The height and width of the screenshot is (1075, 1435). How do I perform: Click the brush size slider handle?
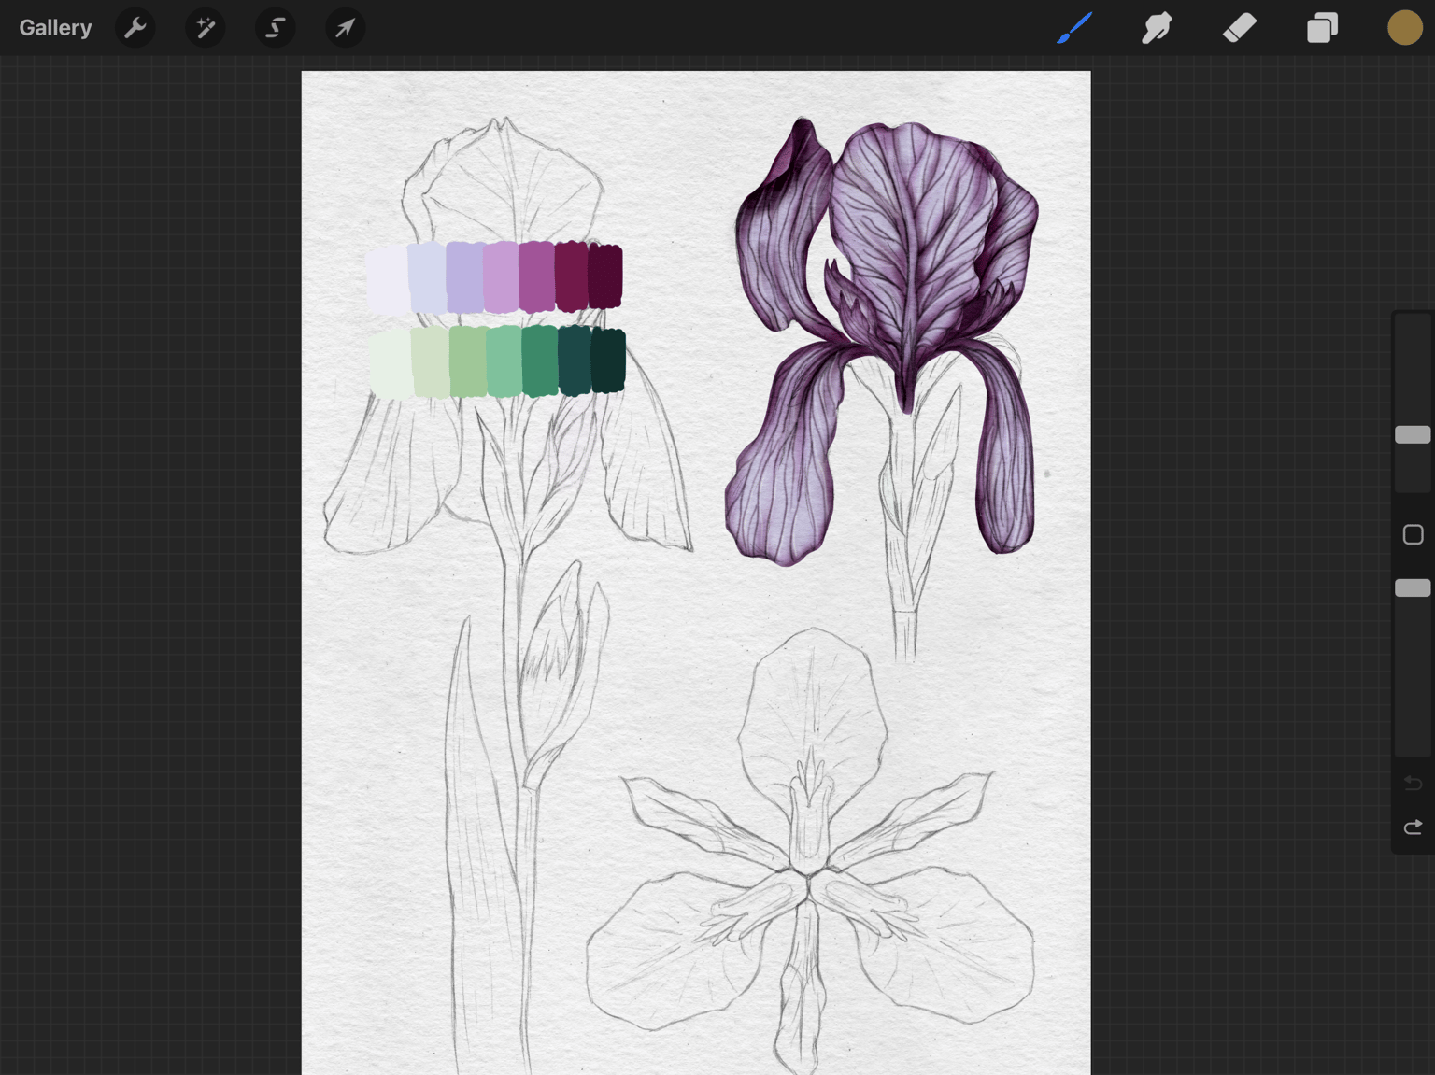pyautogui.click(x=1413, y=434)
